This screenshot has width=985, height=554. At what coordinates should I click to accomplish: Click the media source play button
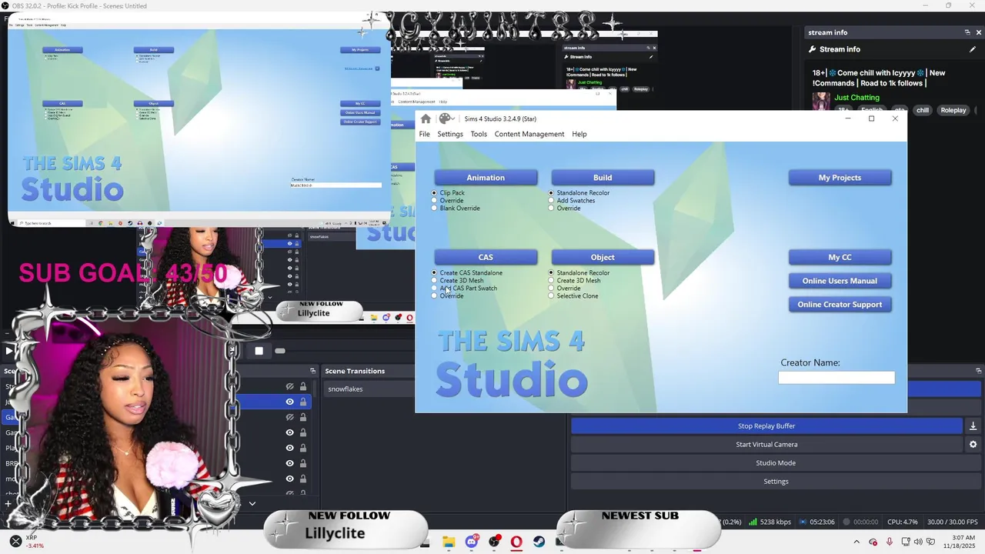tap(9, 351)
